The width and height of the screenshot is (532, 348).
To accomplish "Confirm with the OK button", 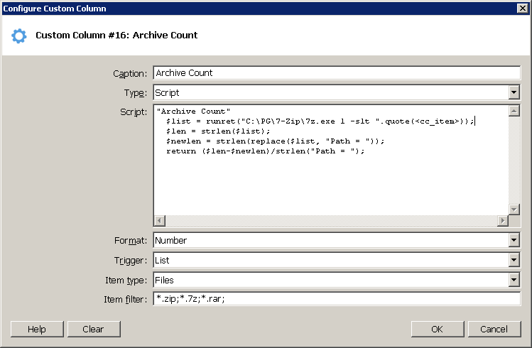I will 437,329.
